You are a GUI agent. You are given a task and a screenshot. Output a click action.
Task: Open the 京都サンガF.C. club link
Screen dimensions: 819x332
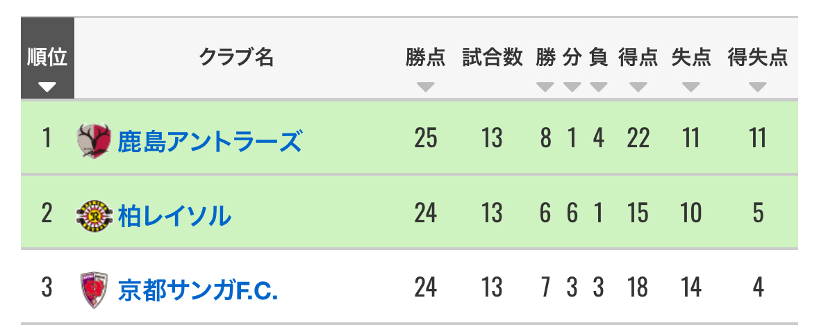pyautogui.click(x=197, y=290)
